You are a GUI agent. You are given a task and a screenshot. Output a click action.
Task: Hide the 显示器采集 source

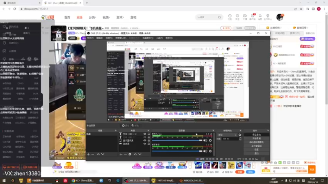coord(145,141)
